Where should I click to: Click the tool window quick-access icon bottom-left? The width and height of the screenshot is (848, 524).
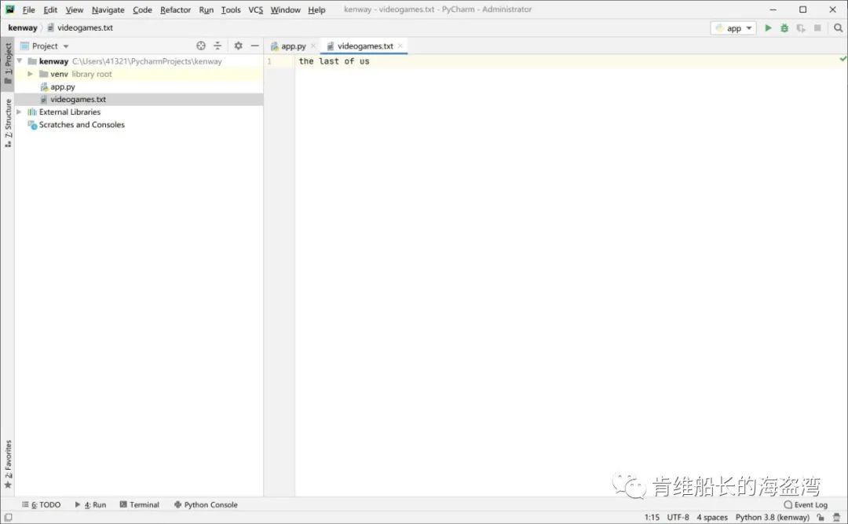click(x=8, y=518)
